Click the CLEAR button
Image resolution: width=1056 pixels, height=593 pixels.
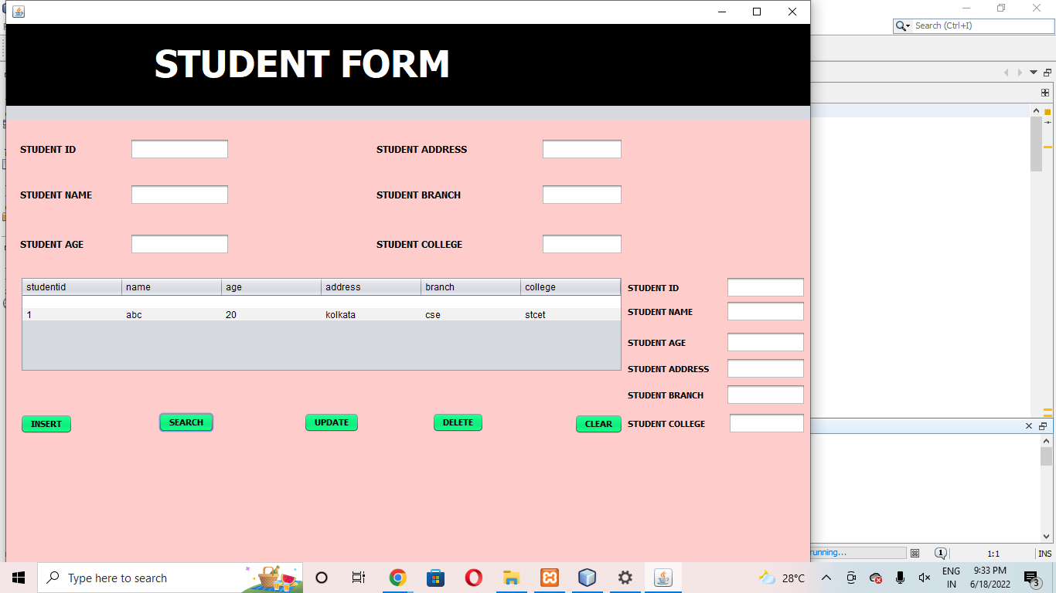click(x=598, y=424)
